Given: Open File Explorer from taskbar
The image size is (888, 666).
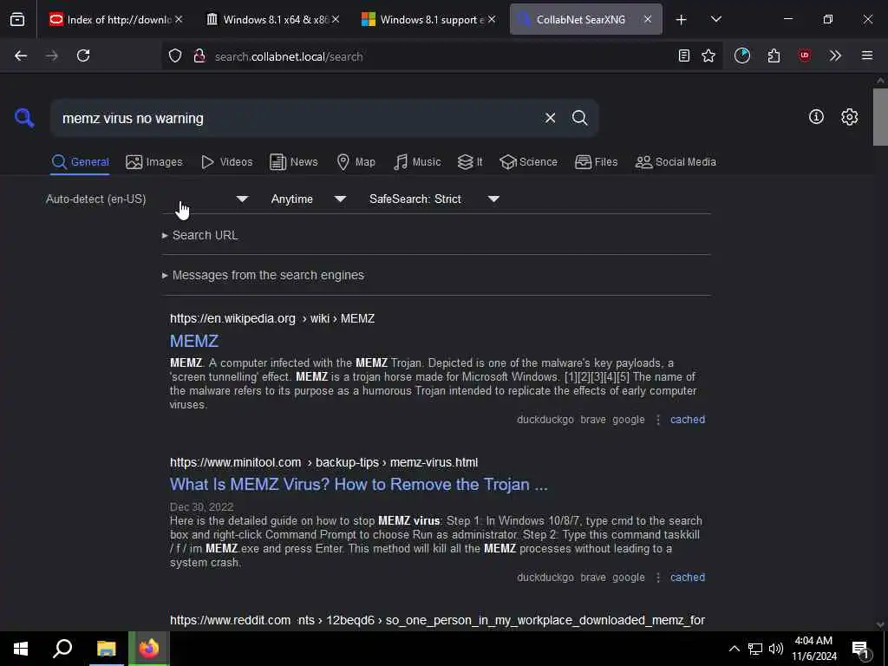Looking at the screenshot, I should click(106, 649).
